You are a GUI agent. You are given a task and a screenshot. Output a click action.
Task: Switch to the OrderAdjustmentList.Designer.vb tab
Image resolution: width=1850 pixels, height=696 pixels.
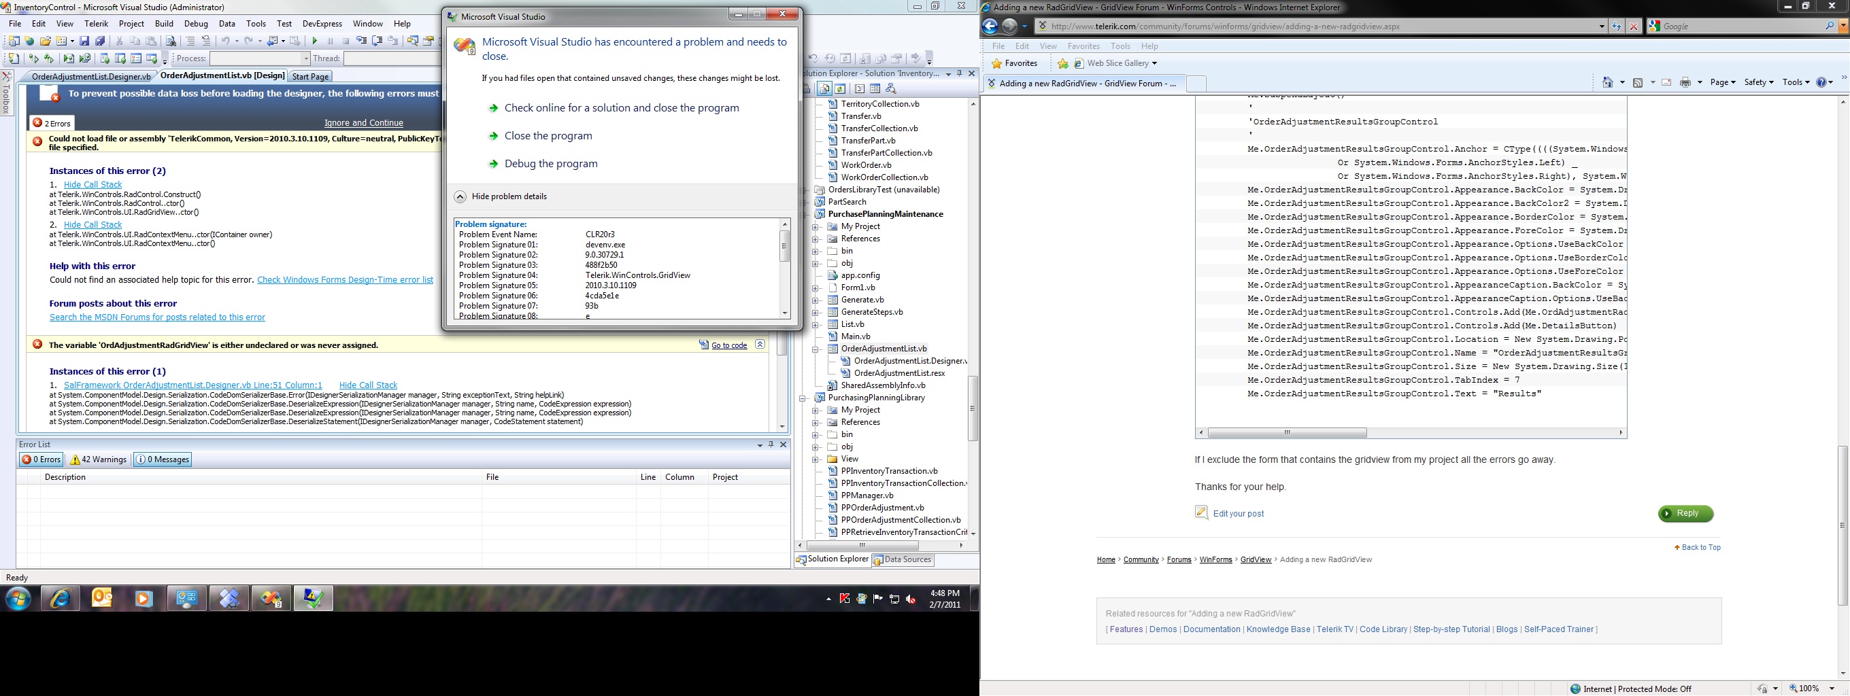coord(91,77)
